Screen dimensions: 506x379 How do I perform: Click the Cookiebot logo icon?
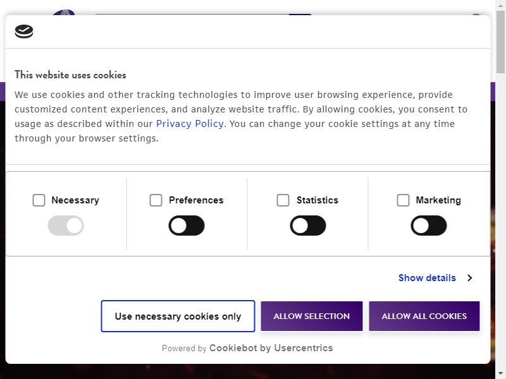point(24,31)
